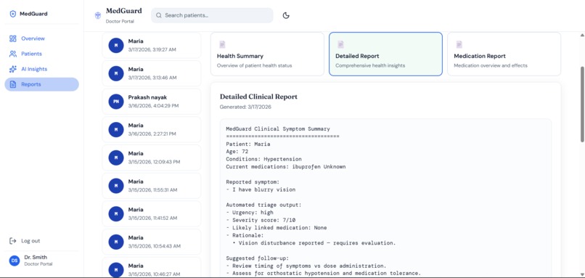Click the Health Summary document icon

pos(222,44)
